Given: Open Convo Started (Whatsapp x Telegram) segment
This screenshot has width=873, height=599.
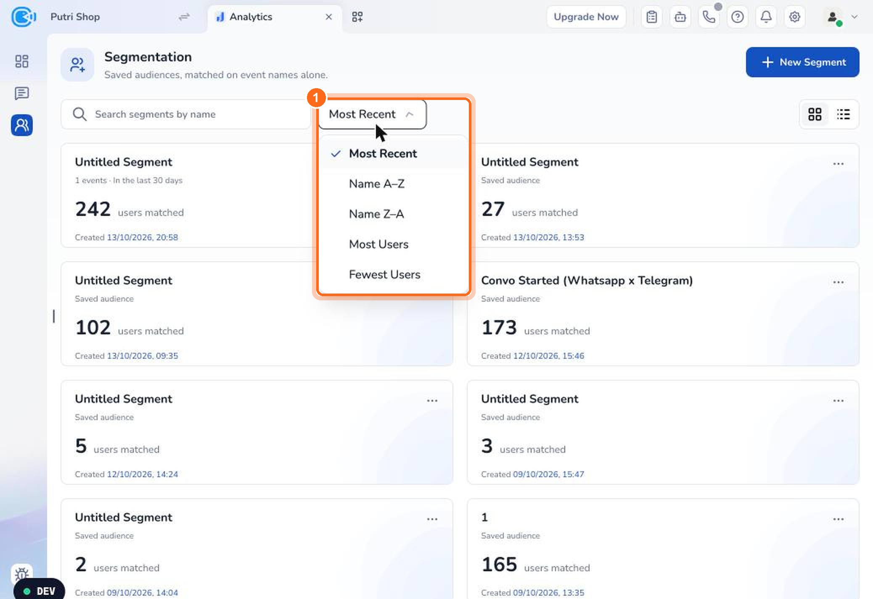Looking at the screenshot, I should tap(663, 314).
